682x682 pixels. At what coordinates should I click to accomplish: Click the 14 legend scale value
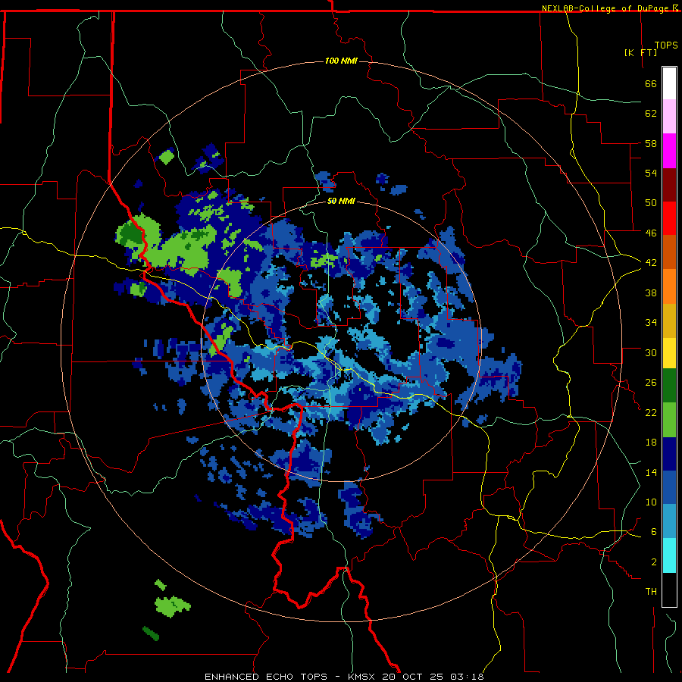651,472
